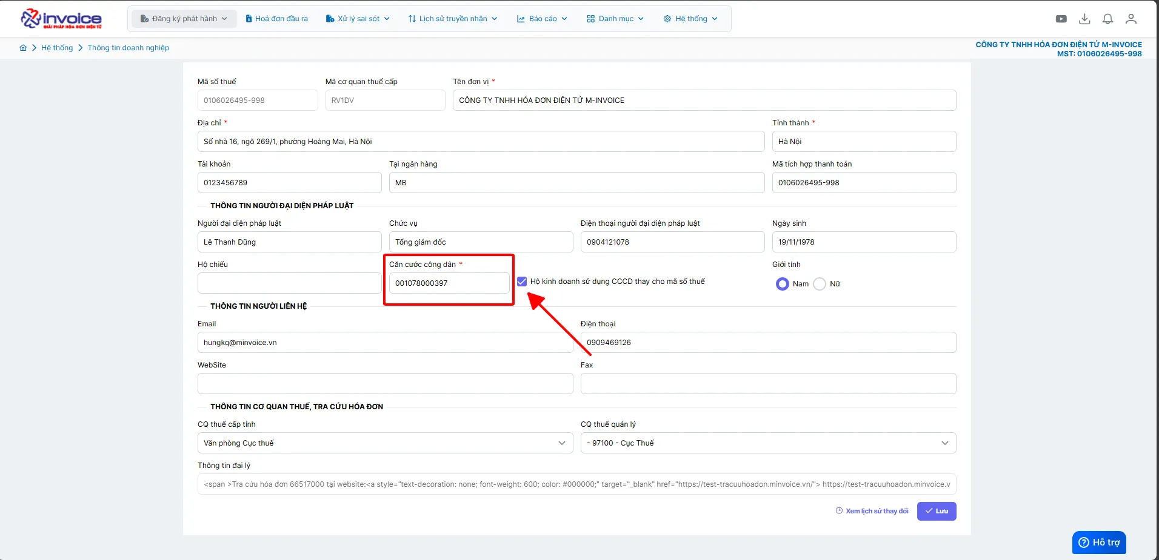Focus the Điện thoại người đại diện pháp luật field
Viewport: 1159px width, 560px height.
pyautogui.click(x=672, y=242)
